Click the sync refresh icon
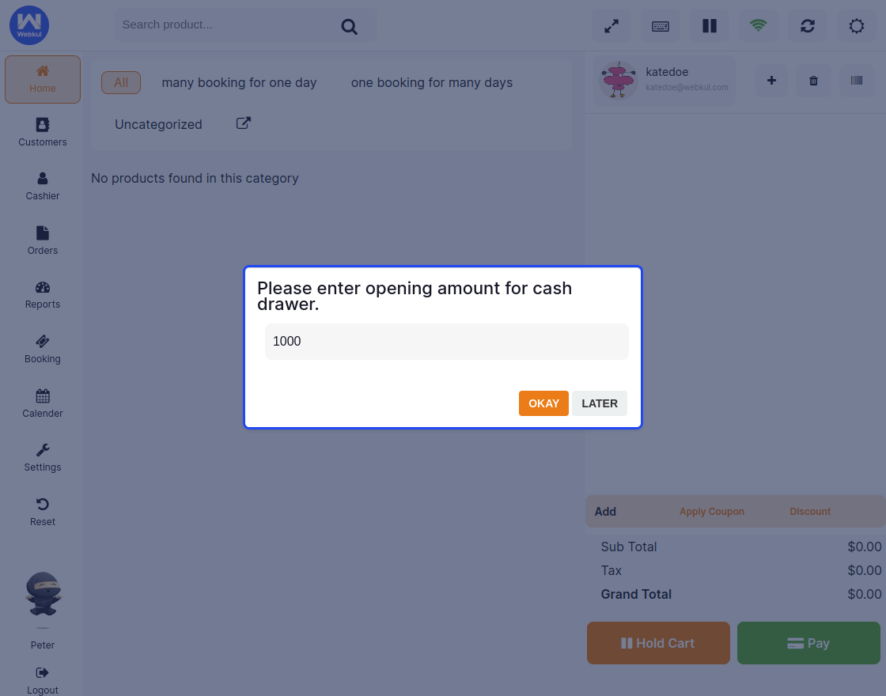The height and width of the screenshot is (696, 886). click(808, 26)
